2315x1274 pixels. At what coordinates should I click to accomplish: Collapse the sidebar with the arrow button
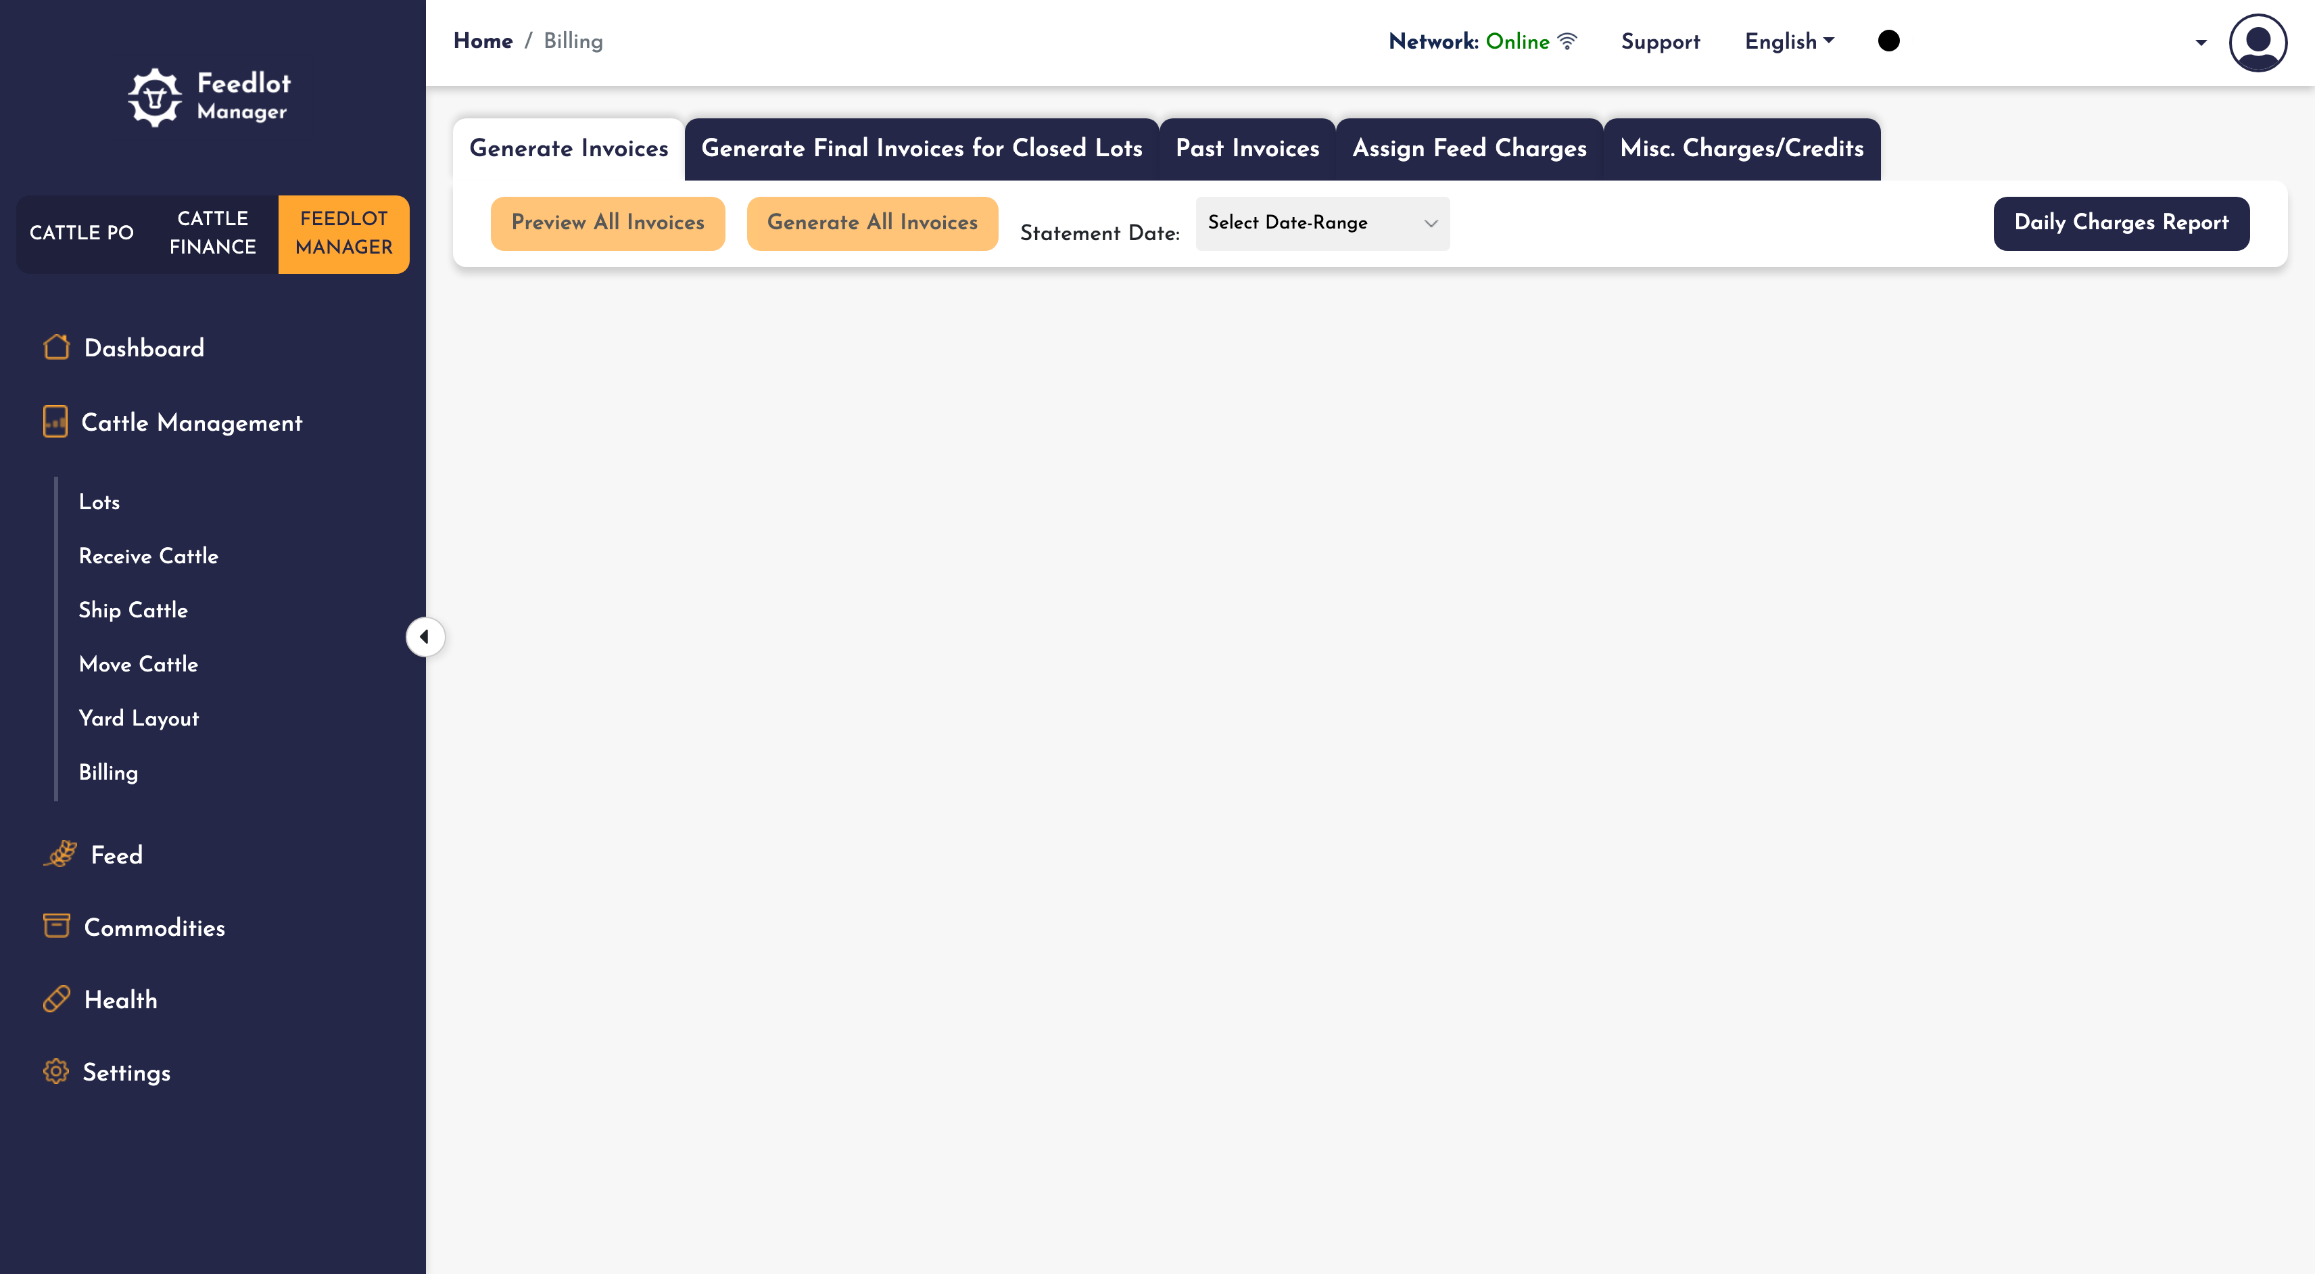coord(425,638)
